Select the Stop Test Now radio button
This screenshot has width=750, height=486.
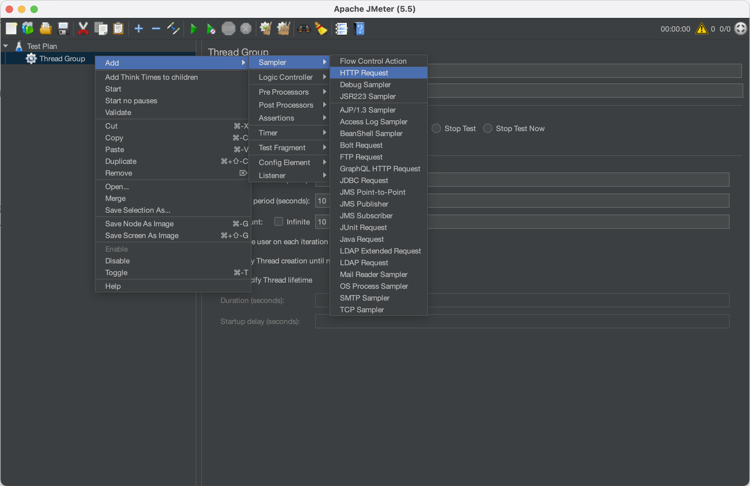coord(487,128)
